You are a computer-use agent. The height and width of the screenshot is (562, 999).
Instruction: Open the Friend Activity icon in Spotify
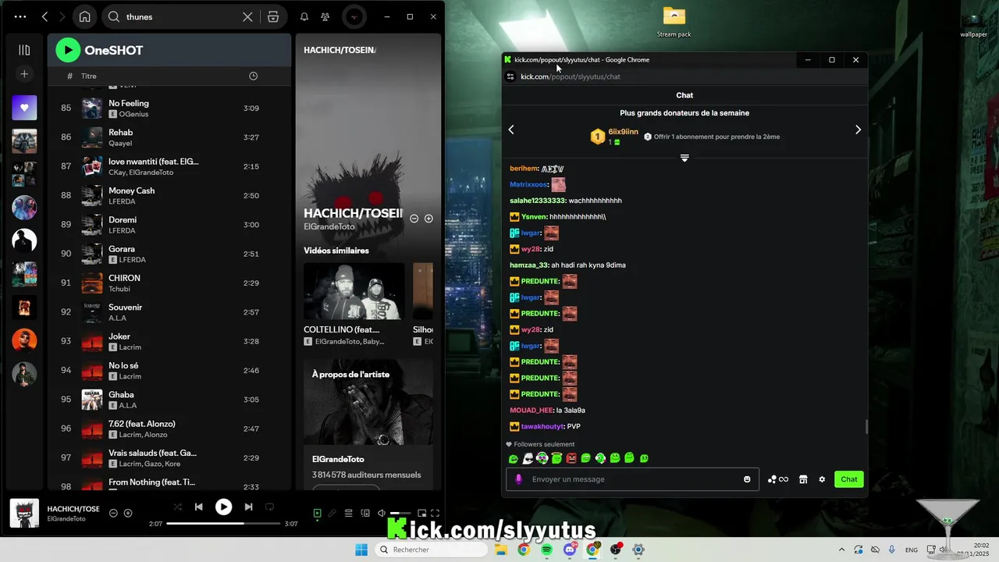(x=325, y=16)
